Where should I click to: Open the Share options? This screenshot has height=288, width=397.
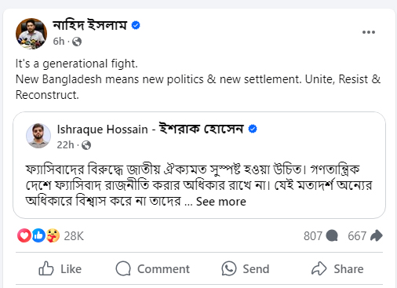(337, 268)
